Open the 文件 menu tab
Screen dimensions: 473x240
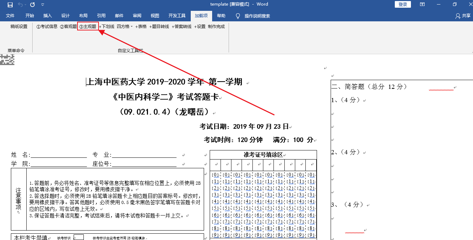coord(10,16)
